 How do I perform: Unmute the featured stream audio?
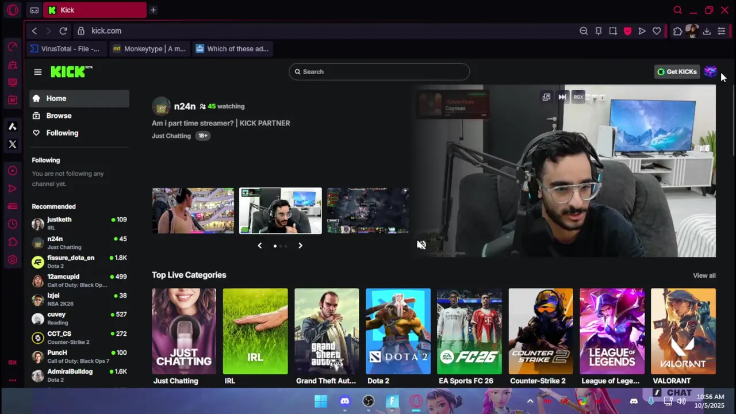coord(421,245)
